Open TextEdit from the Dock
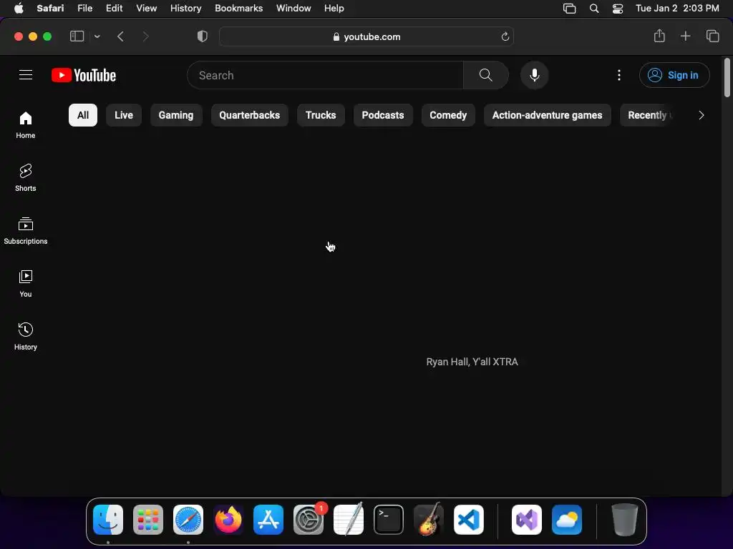The width and height of the screenshot is (733, 549). click(x=349, y=520)
